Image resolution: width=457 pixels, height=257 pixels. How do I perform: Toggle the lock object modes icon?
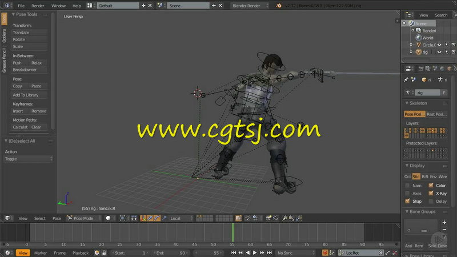pos(238,218)
